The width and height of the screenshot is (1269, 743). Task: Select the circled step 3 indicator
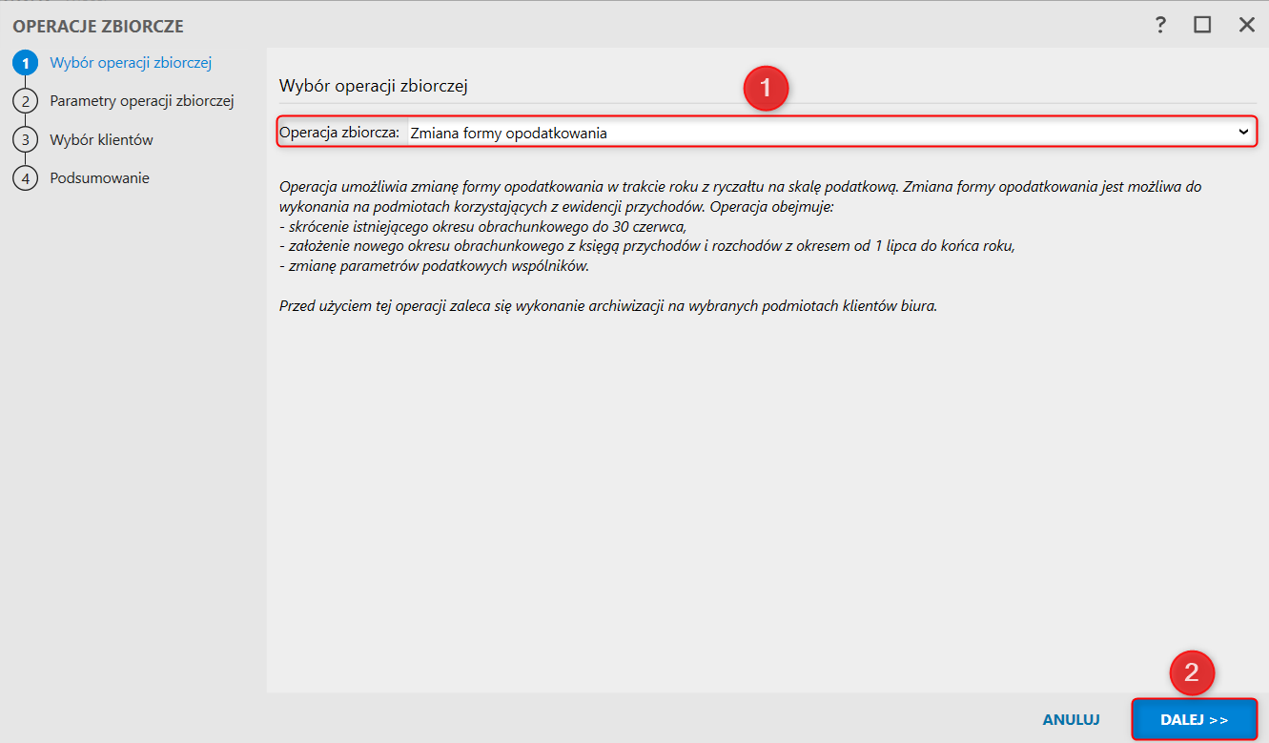pos(25,139)
